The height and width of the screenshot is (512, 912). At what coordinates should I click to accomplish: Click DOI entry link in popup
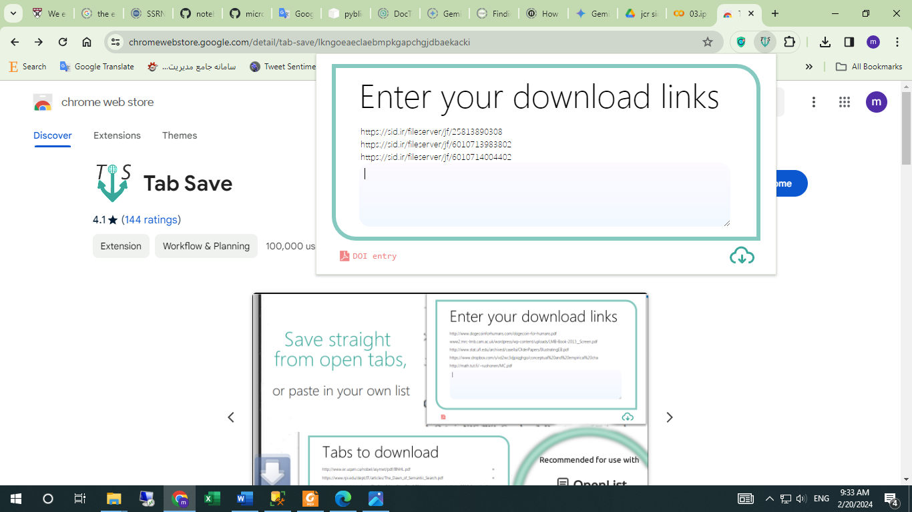click(375, 256)
